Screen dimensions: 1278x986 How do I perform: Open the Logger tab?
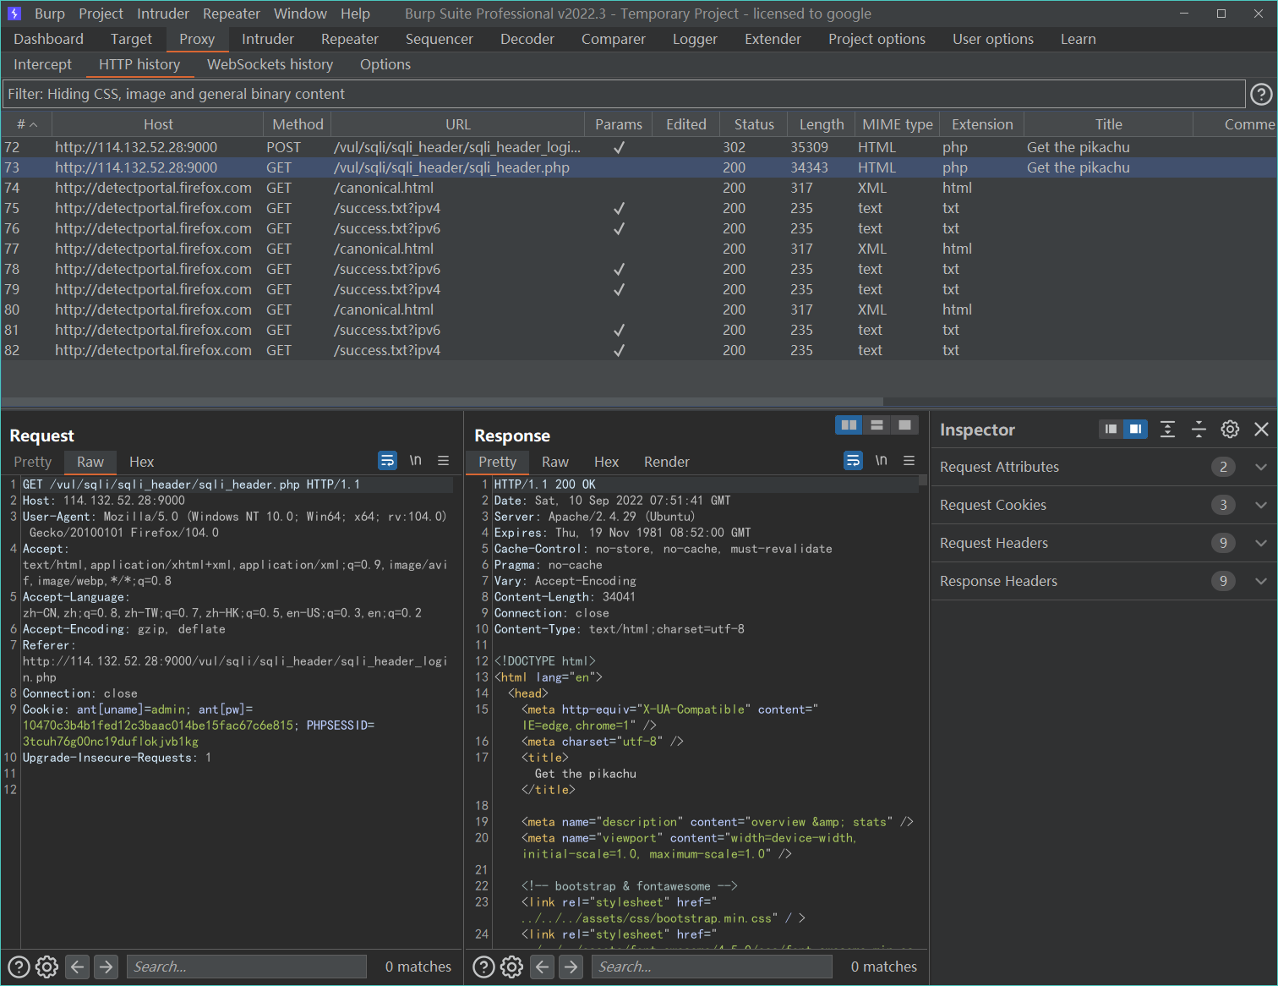(695, 39)
